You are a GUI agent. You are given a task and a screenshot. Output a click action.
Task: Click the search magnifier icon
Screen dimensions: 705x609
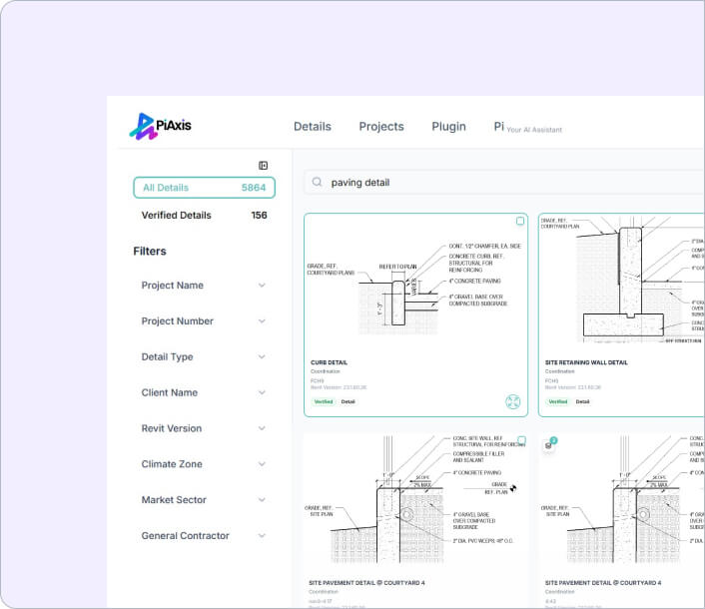[x=318, y=183]
